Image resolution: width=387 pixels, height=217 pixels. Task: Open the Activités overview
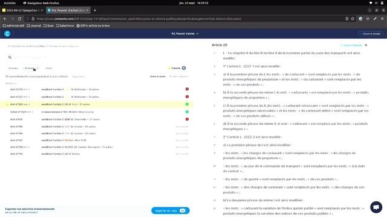(10, 3)
